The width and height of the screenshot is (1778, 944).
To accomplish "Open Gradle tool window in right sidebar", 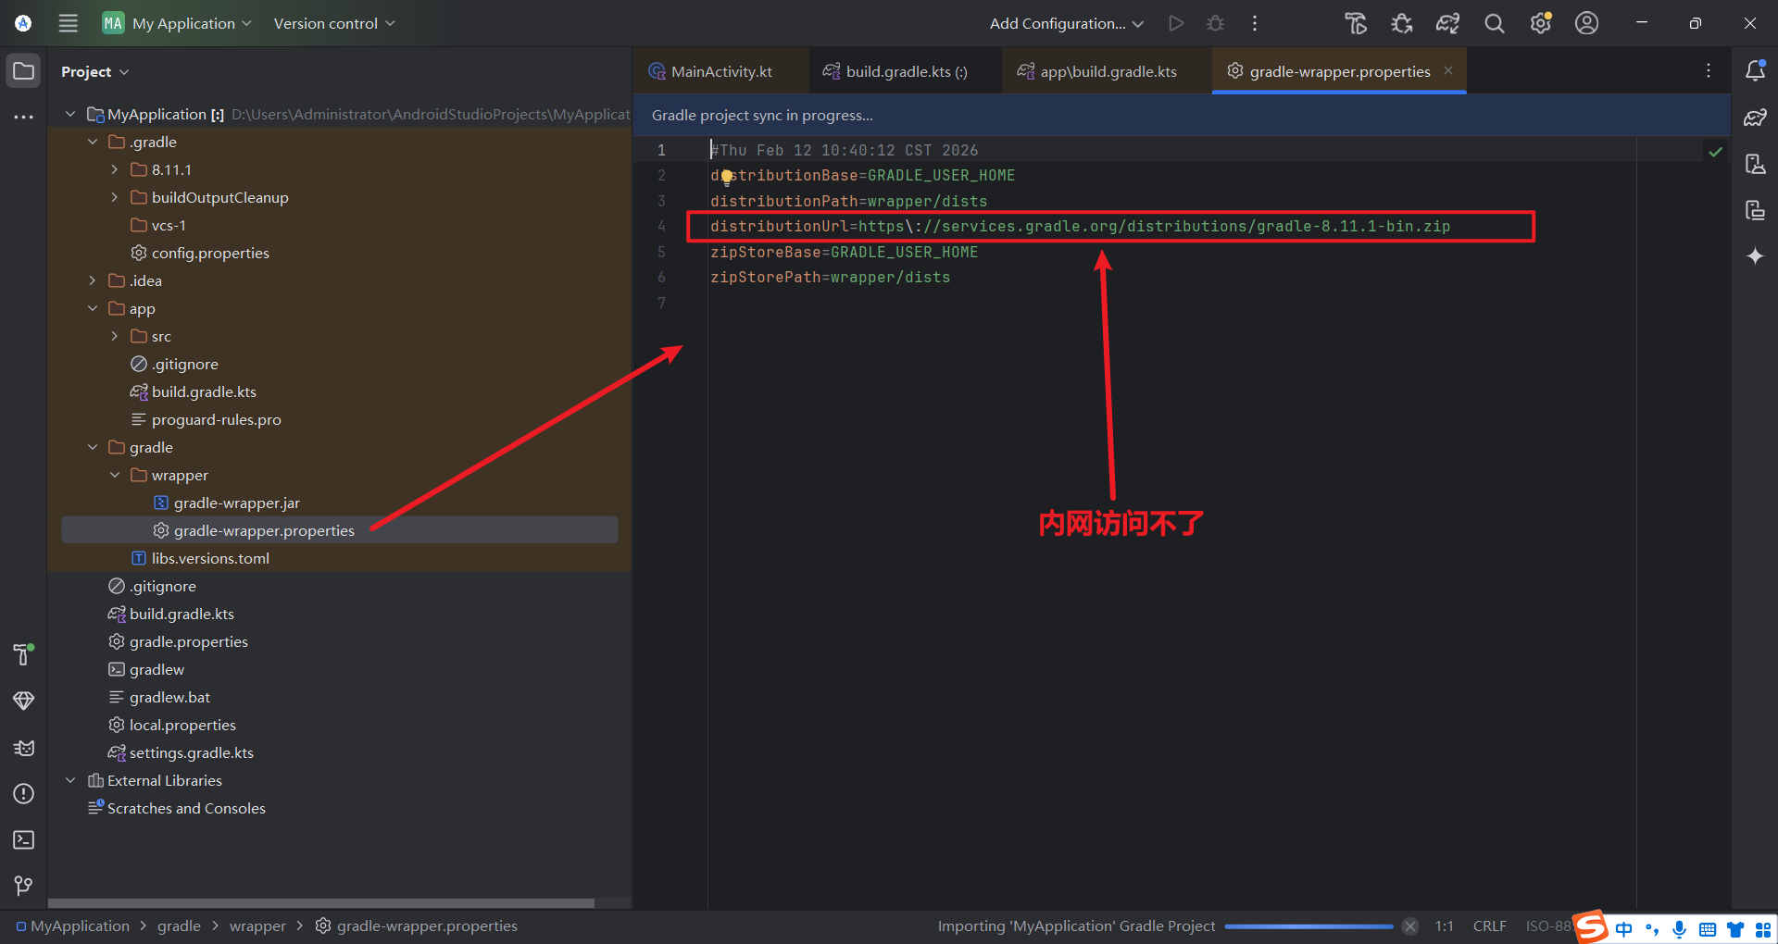I will tap(1755, 118).
